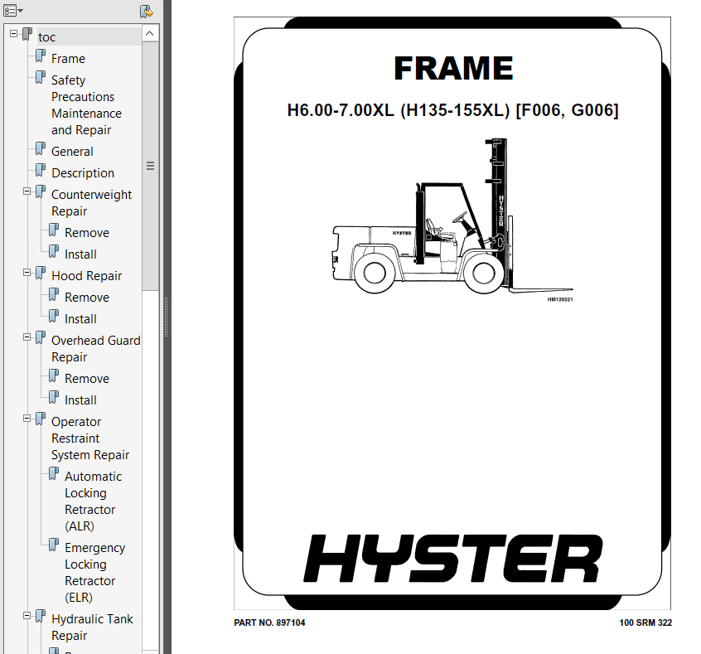Viewport: 701px width, 654px height.
Task: Click icon for Hood Repair Remove bookmark
Action: pyautogui.click(x=54, y=294)
